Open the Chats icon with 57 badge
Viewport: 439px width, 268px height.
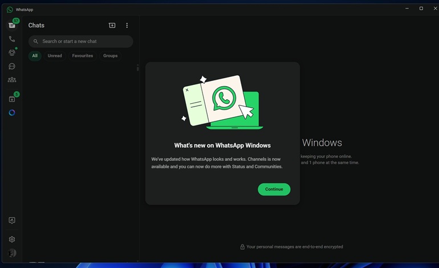pos(12,25)
